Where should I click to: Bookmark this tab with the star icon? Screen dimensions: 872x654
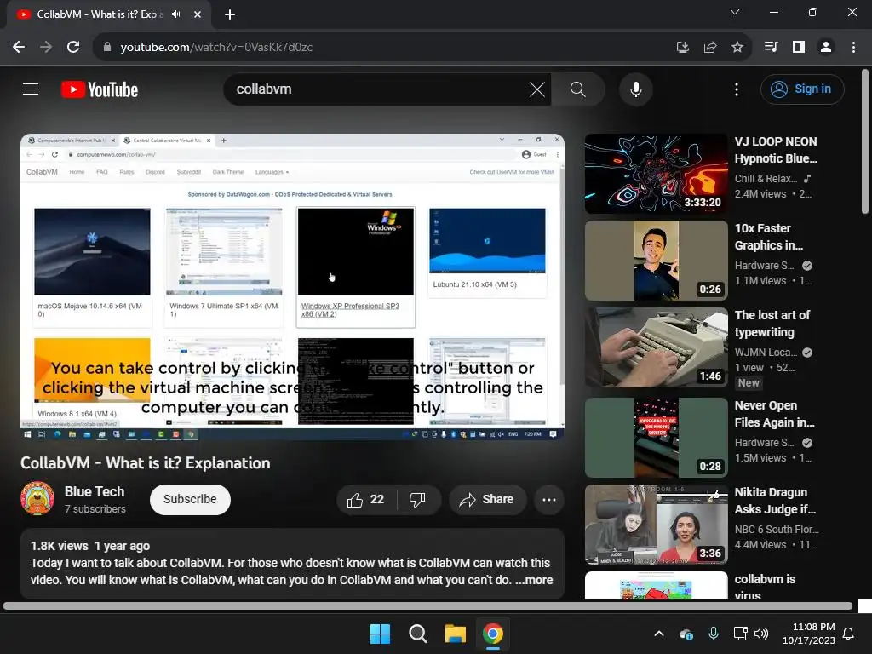[737, 48]
